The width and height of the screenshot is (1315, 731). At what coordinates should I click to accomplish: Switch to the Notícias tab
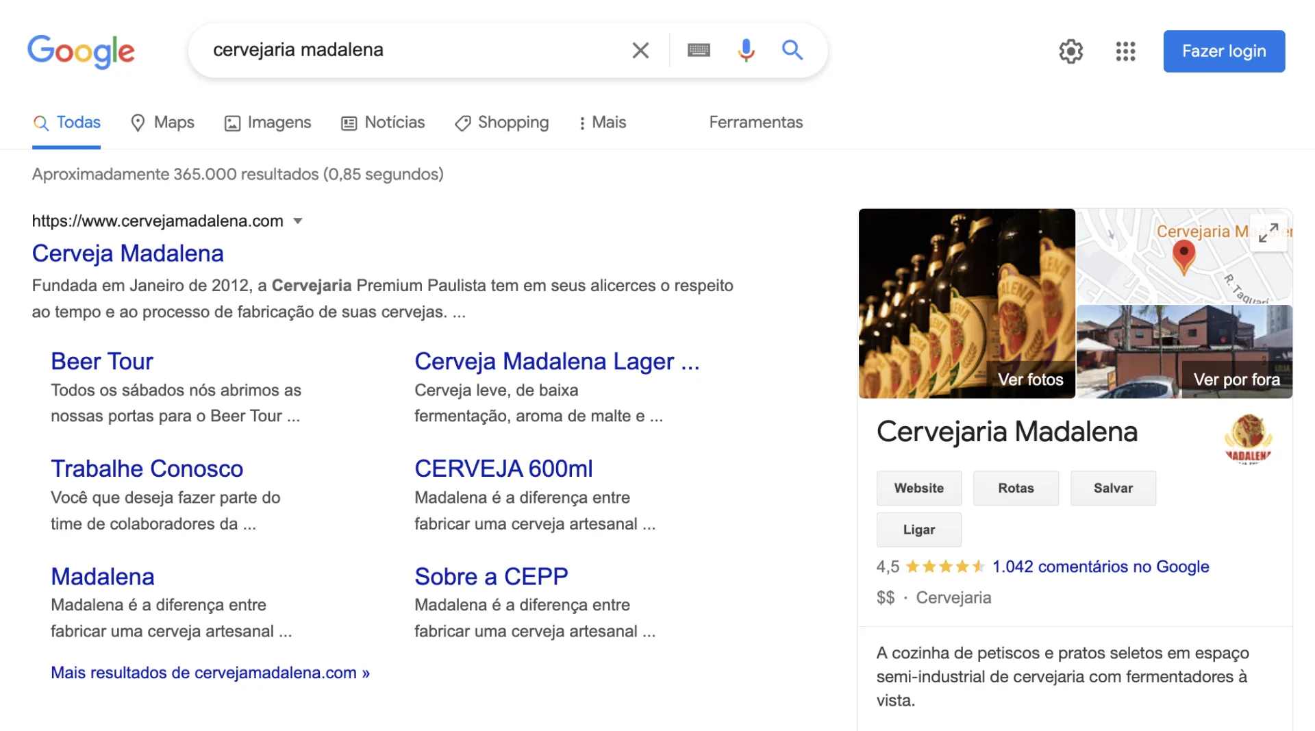coord(383,123)
